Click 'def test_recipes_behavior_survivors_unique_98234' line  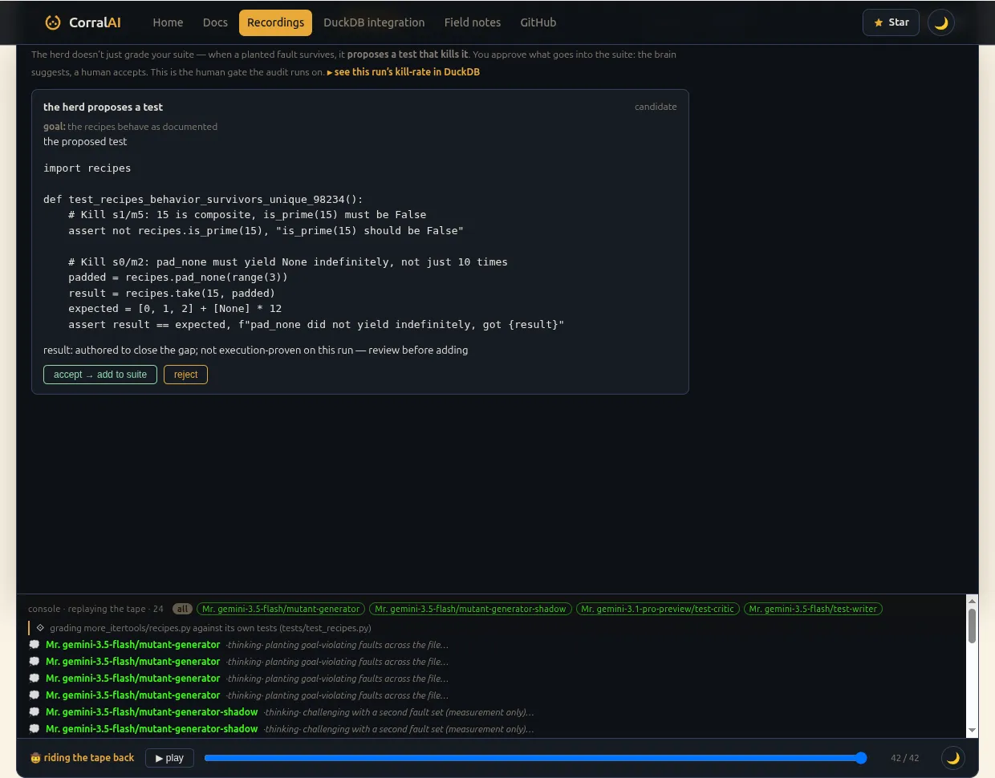(203, 199)
